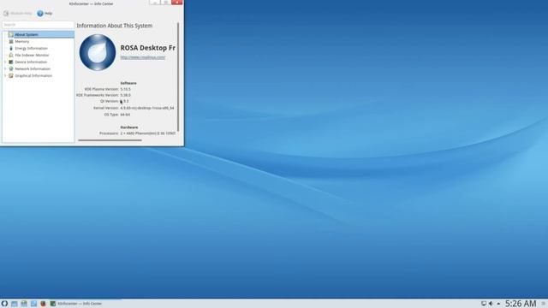Image resolution: width=548 pixels, height=308 pixels.
Task: Click the Device Information icon
Action: [11, 62]
